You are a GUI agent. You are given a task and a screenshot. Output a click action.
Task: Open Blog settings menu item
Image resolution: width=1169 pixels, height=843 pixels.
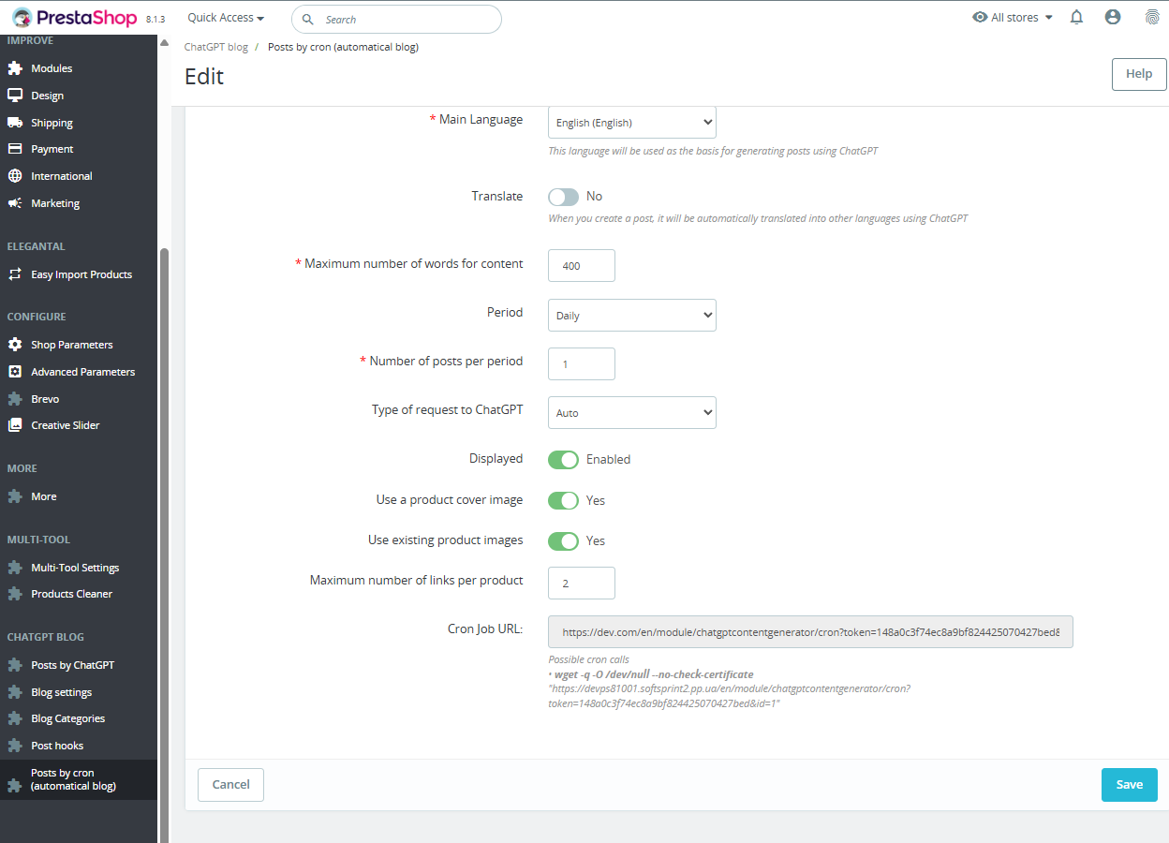pos(62,692)
